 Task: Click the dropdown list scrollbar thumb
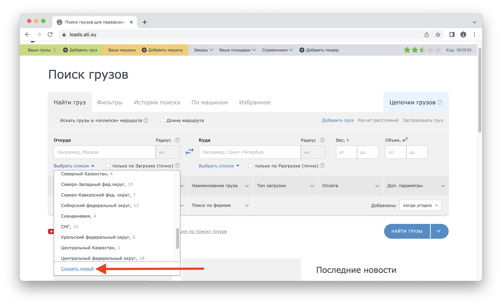click(177, 239)
